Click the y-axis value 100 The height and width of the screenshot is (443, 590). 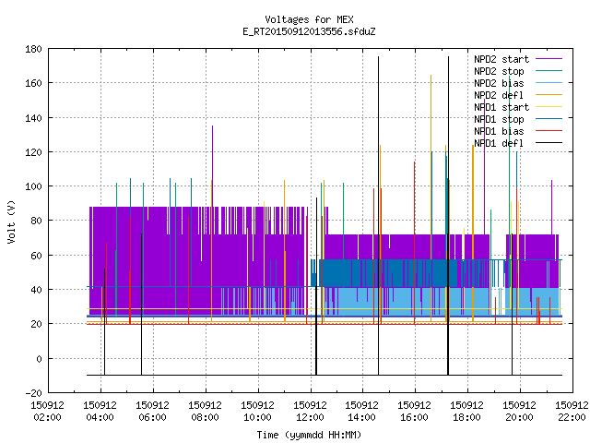pos(33,186)
